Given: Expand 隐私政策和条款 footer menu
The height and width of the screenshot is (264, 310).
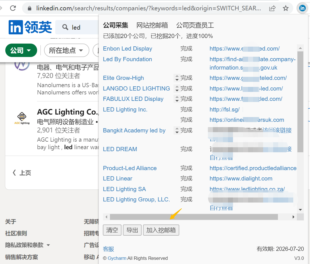Looking at the screenshot, I should [x=27, y=245].
